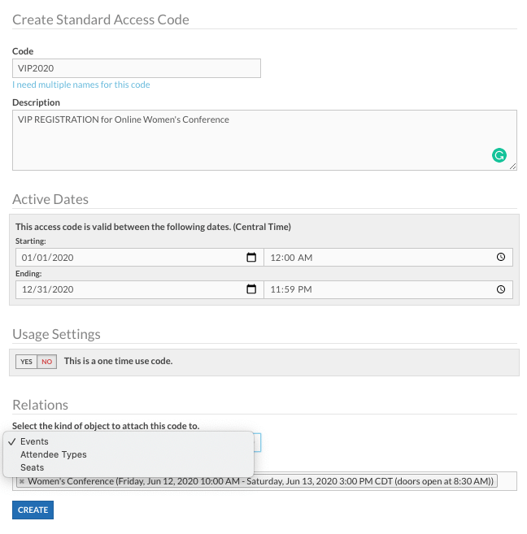Viewport: 527px width, 534px height.
Task: Open the calendar picker for the Starting date
Action: [251, 257]
